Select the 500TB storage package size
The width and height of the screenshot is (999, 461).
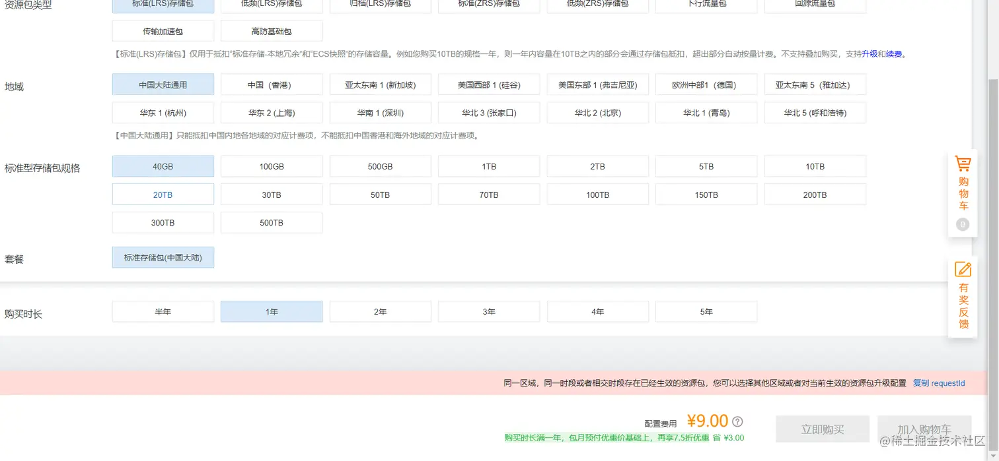272,223
